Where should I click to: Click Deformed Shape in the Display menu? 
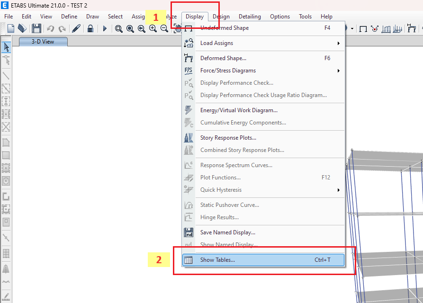coord(223,58)
